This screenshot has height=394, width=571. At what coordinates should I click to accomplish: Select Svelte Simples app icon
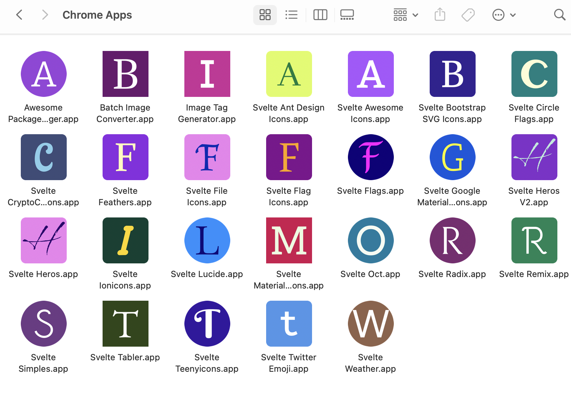(44, 324)
